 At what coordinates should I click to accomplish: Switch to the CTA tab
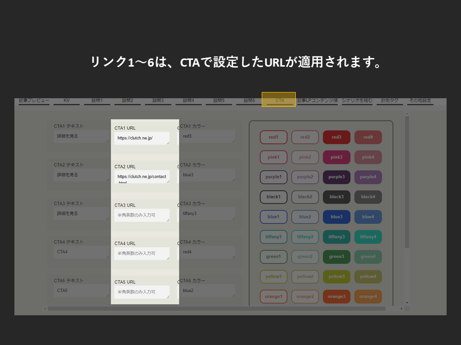tap(279, 101)
